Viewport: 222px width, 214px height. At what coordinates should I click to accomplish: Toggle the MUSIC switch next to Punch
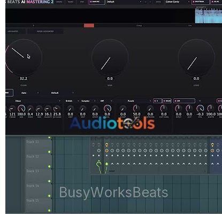point(167,101)
